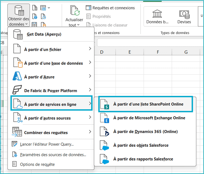Expand chevron beside À partir d'Azure
This screenshot has height=174, width=204.
(x=90, y=76)
